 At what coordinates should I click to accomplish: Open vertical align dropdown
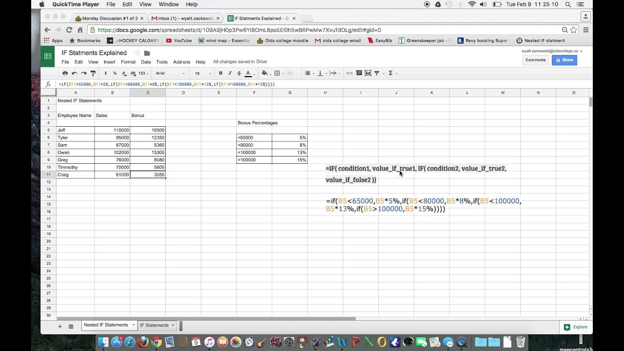[x=321, y=73]
